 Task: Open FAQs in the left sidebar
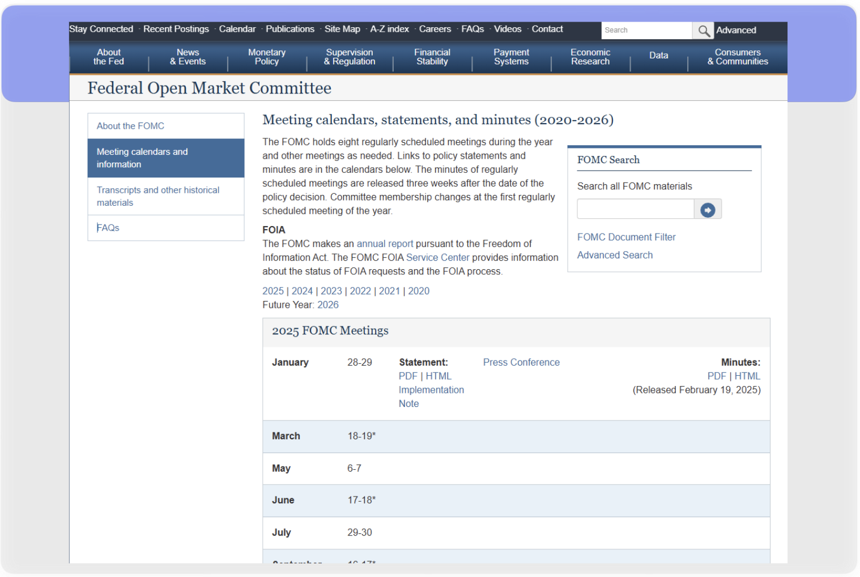tap(166, 228)
